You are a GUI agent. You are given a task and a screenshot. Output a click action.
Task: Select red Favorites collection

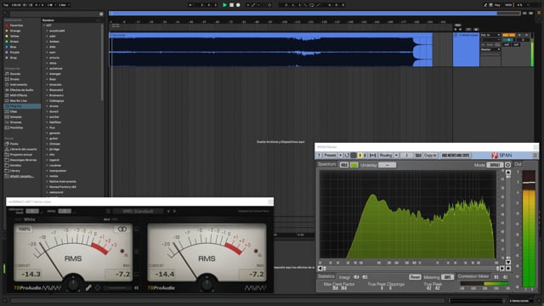16,25
